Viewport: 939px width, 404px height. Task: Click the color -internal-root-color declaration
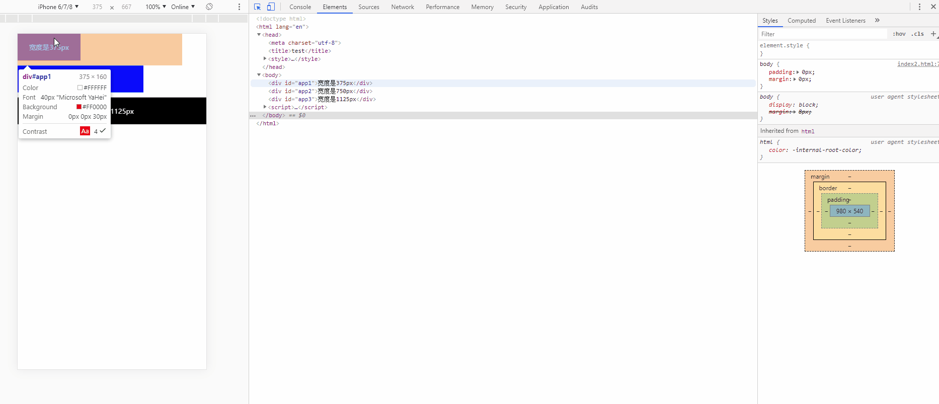point(815,150)
